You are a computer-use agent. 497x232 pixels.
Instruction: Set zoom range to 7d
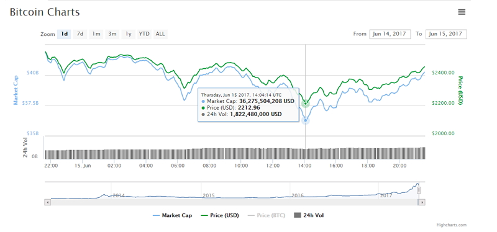[x=80, y=34]
